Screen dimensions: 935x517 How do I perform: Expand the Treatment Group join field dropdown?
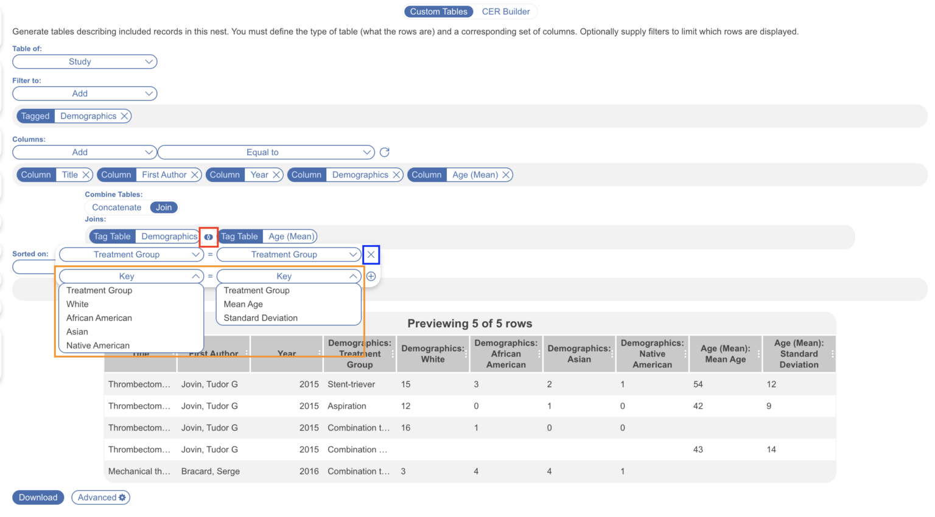click(131, 254)
